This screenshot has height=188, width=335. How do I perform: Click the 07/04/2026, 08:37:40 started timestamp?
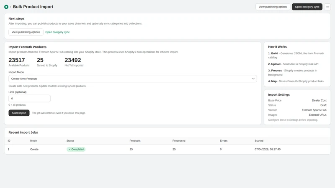point(268,149)
